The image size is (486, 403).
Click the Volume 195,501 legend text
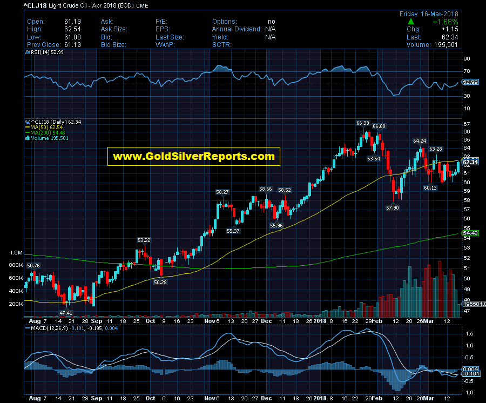pos(50,138)
